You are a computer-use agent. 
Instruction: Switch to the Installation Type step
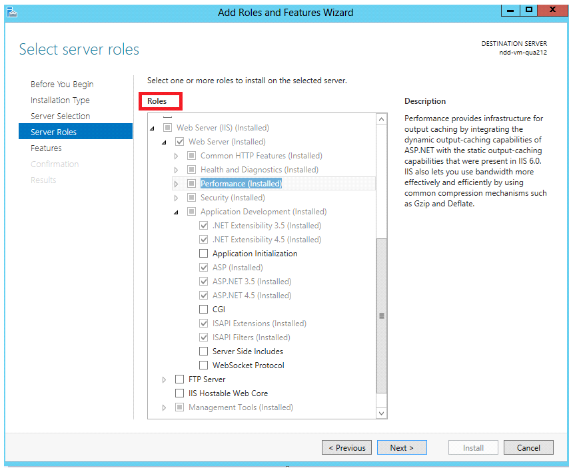click(x=60, y=101)
